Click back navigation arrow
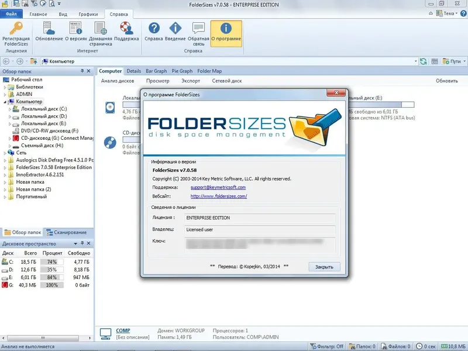This screenshot has width=468, height=351. tap(6, 61)
